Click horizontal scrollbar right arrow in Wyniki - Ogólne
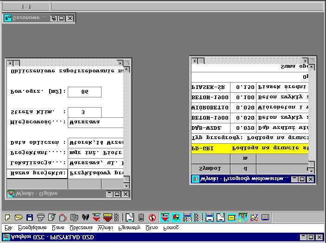The width and height of the screenshot is (326, 243). click(120, 63)
